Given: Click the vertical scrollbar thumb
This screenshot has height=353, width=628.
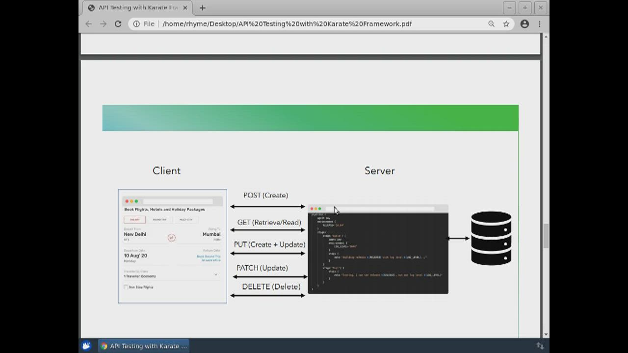Looking at the screenshot, I should click(546, 236).
